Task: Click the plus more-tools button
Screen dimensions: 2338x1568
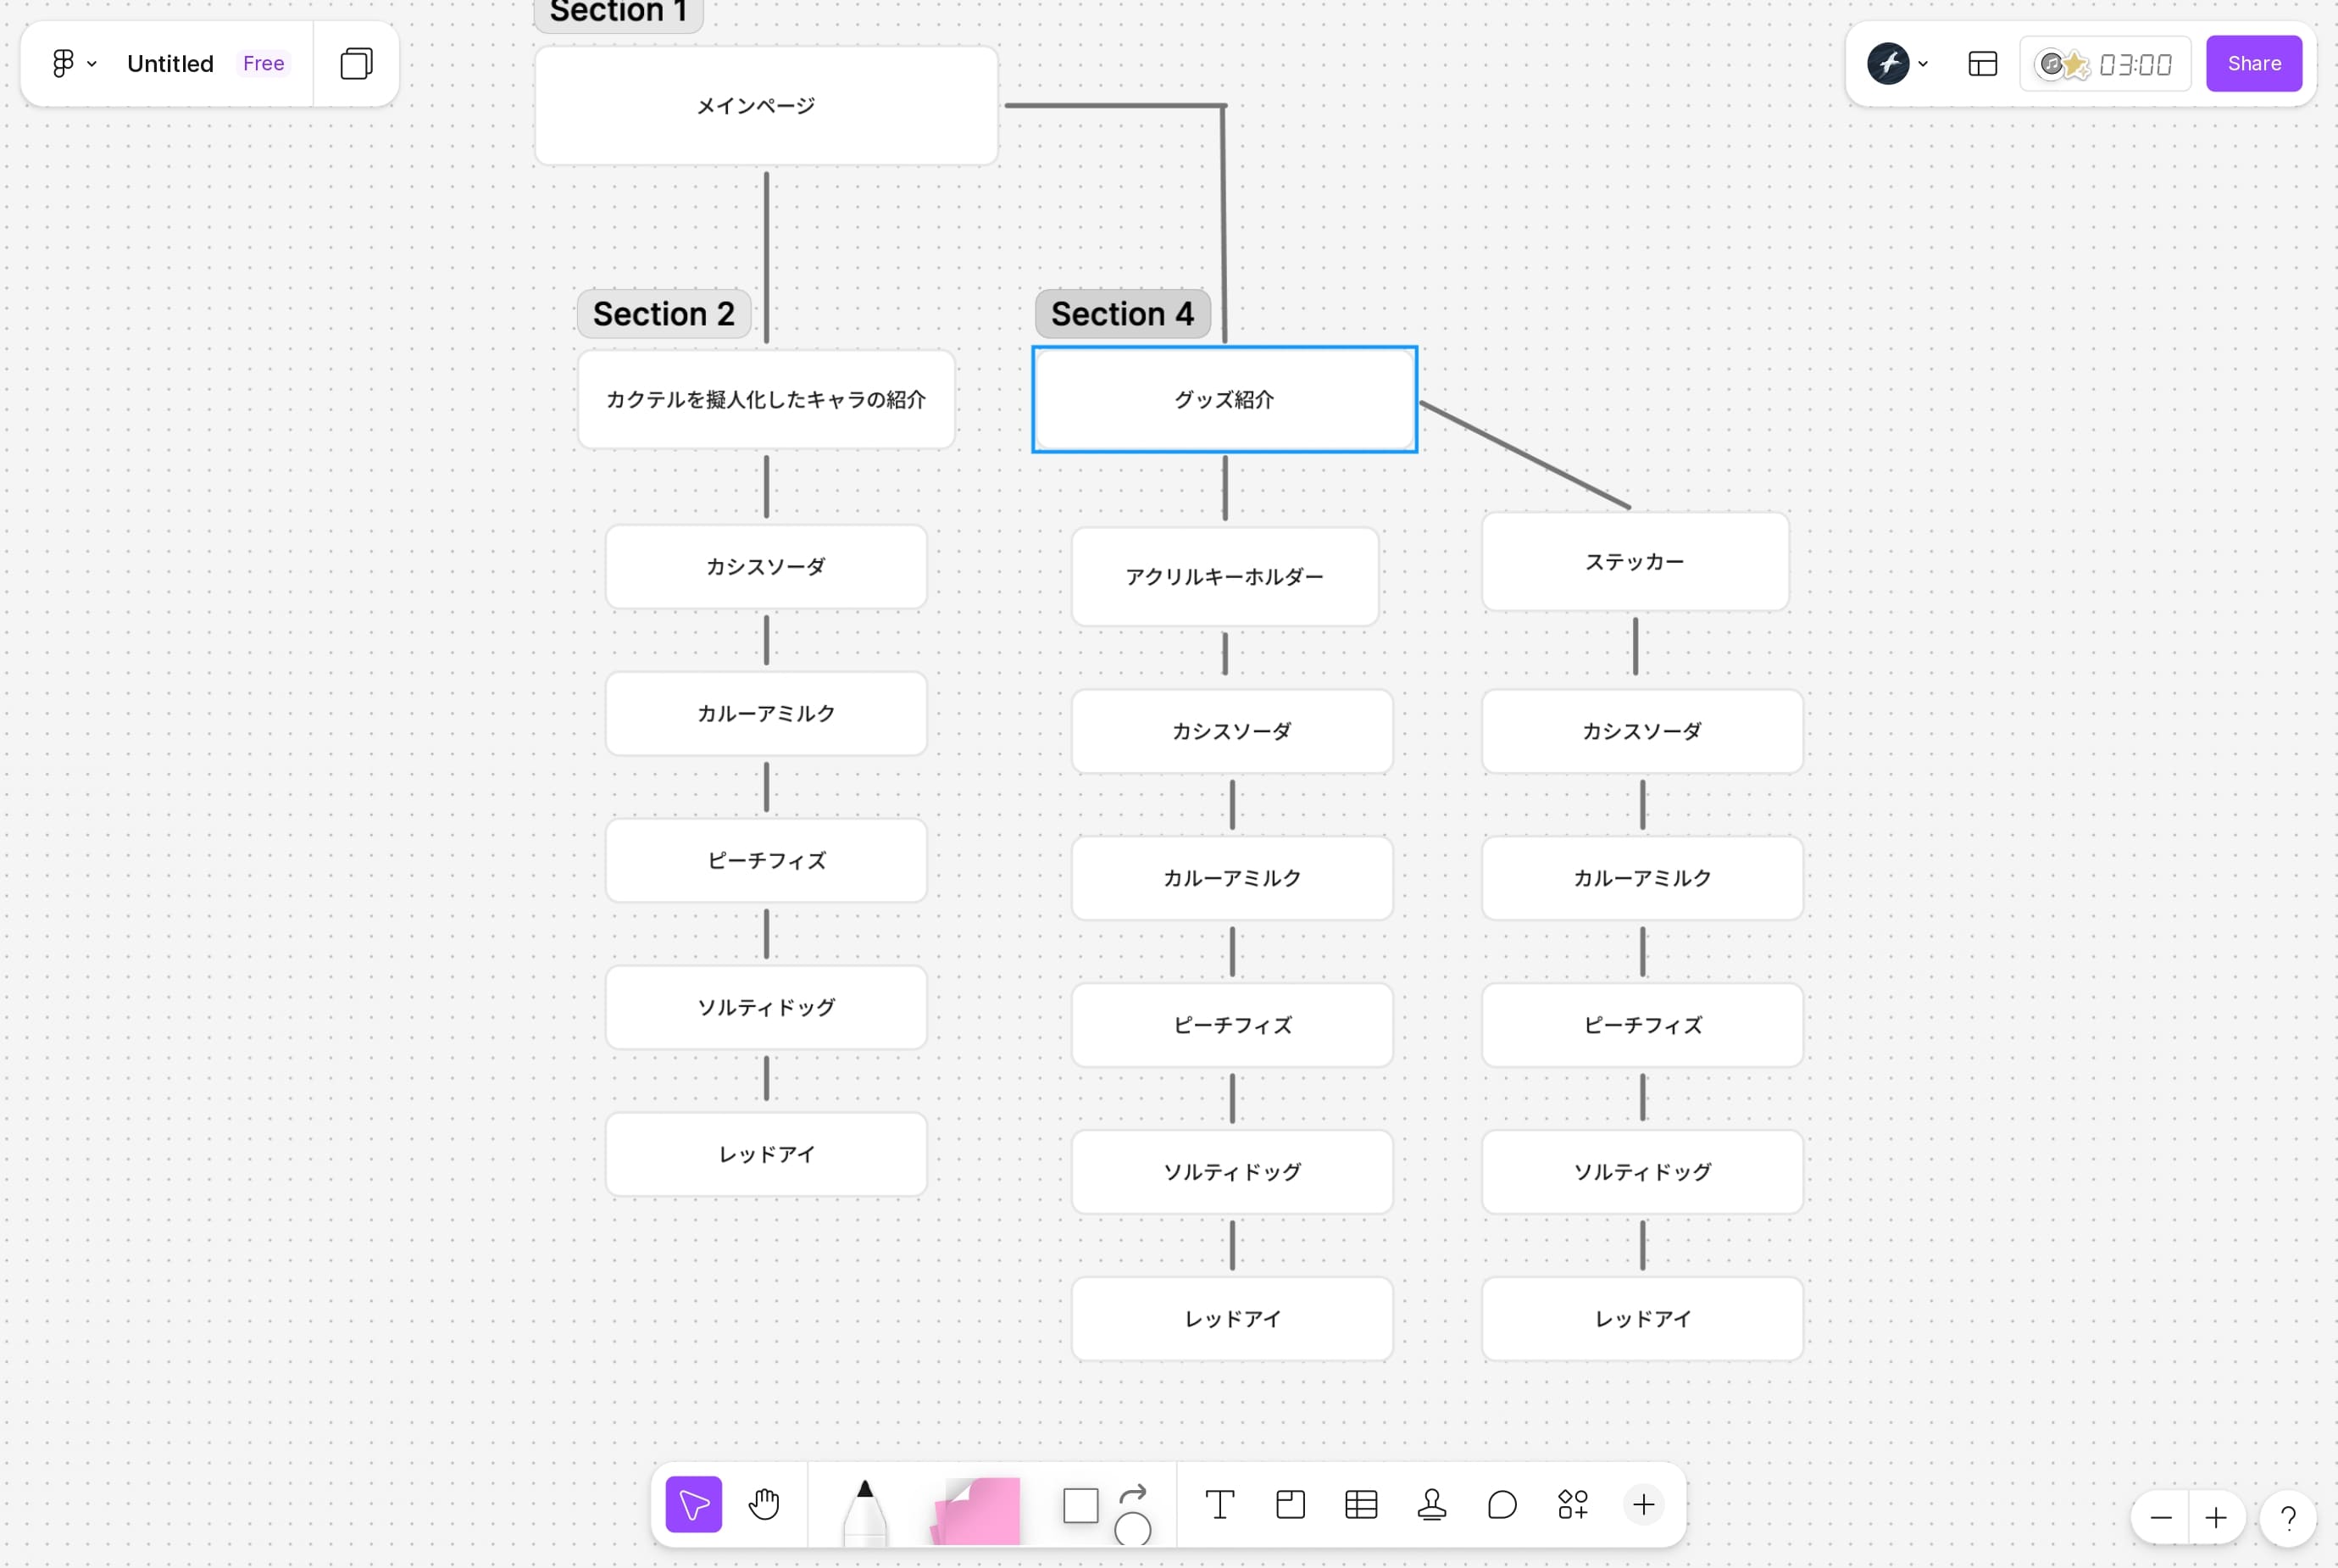Action: (x=1643, y=1504)
